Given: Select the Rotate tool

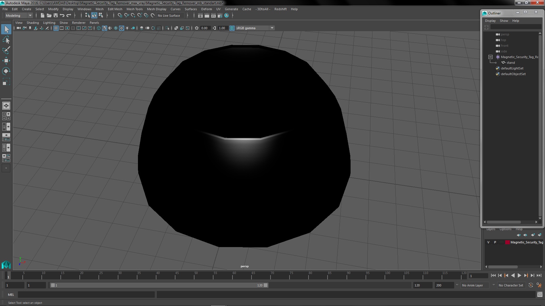Looking at the screenshot, I should pyautogui.click(x=6, y=71).
